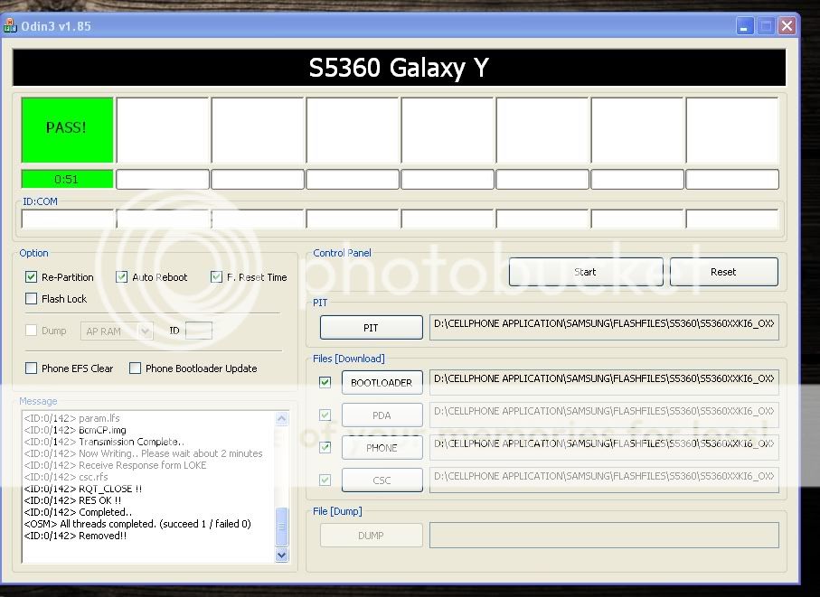
Task: Enable the Flash Lock checkbox
Action: 31,299
